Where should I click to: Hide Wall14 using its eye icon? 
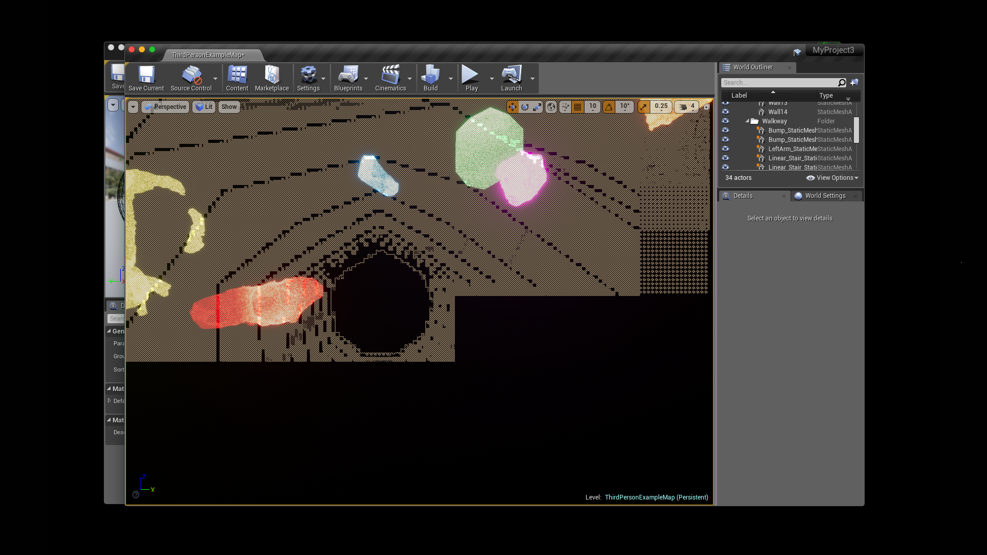725,112
